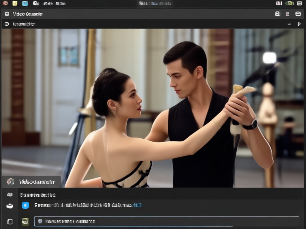Open the second blurred text menu item in the top bar

pyautogui.click(x=48, y=4)
